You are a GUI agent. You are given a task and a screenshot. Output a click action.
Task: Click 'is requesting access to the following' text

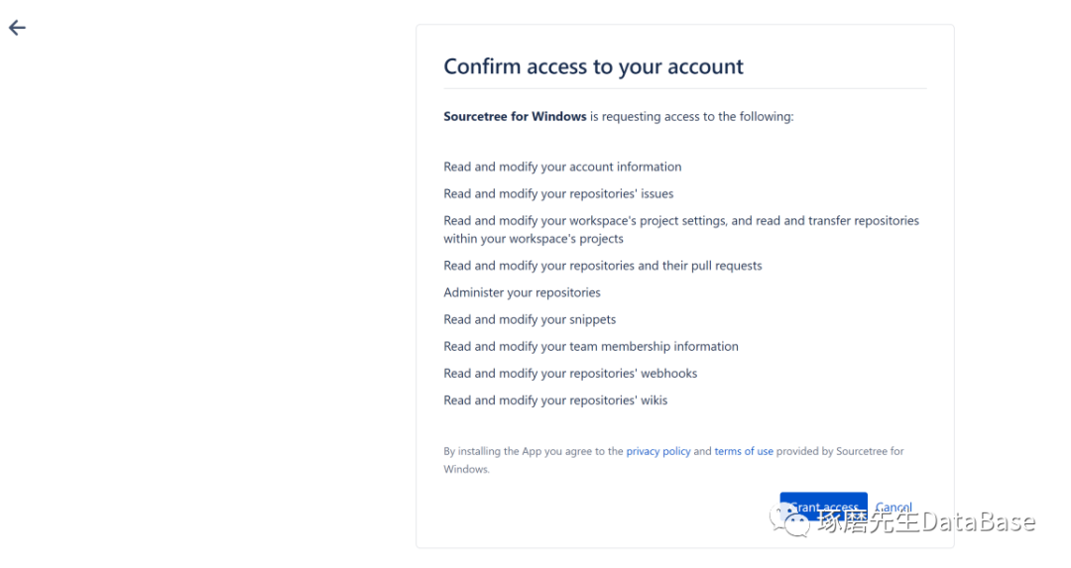click(692, 117)
